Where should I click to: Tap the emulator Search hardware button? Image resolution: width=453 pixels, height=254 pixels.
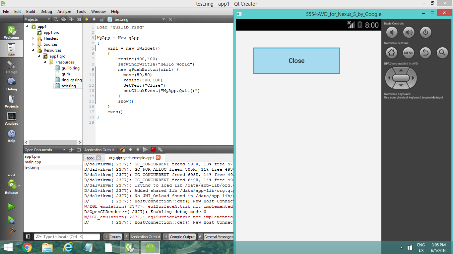(x=442, y=52)
